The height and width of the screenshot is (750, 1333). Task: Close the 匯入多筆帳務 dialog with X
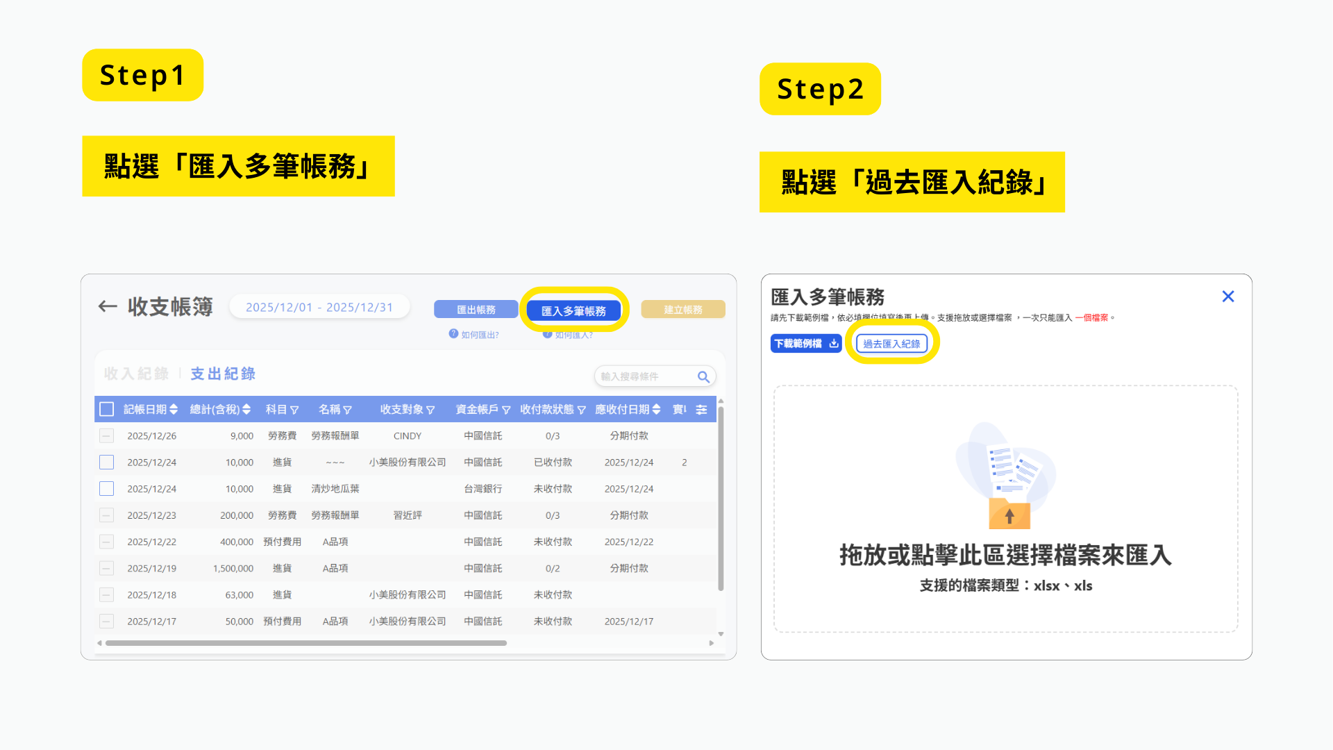tap(1227, 297)
